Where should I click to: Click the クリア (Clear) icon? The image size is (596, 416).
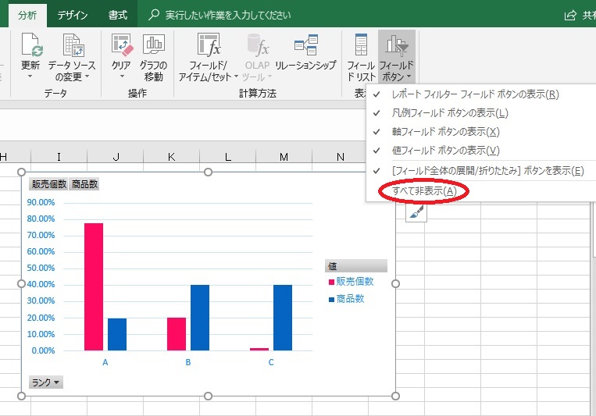[x=121, y=47]
